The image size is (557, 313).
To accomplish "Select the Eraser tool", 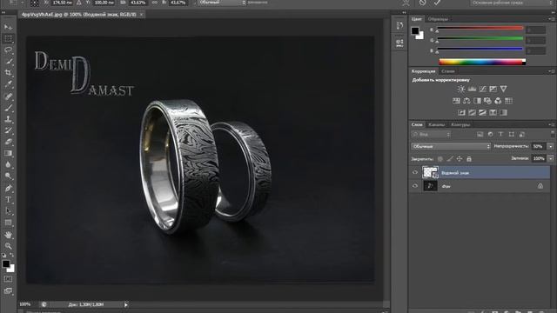I will (x=8, y=142).
